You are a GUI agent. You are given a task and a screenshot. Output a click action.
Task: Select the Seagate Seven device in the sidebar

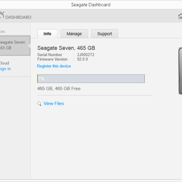(x=15, y=46)
